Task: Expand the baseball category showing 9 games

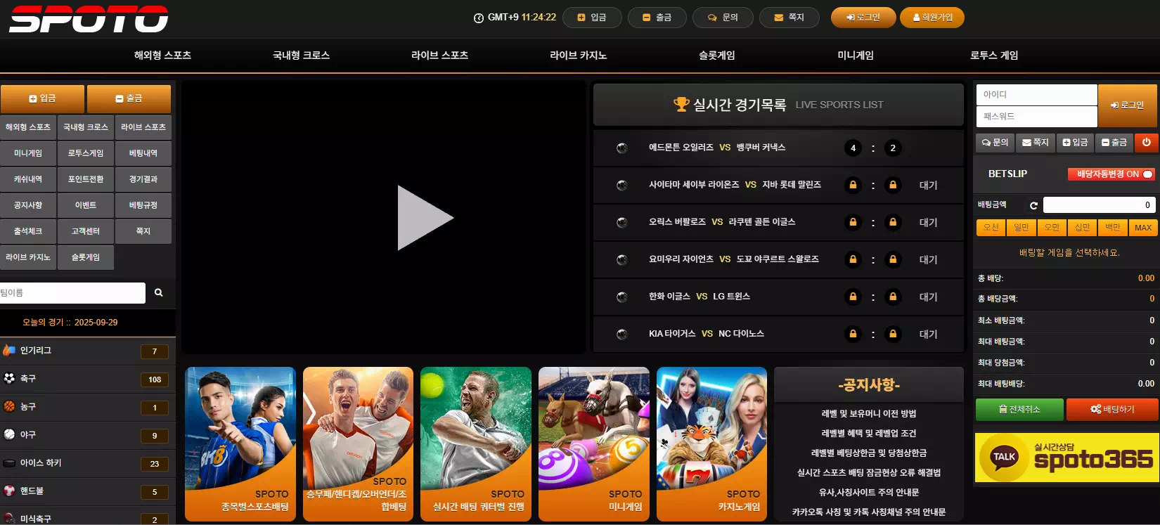Action: click(x=87, y=435)
